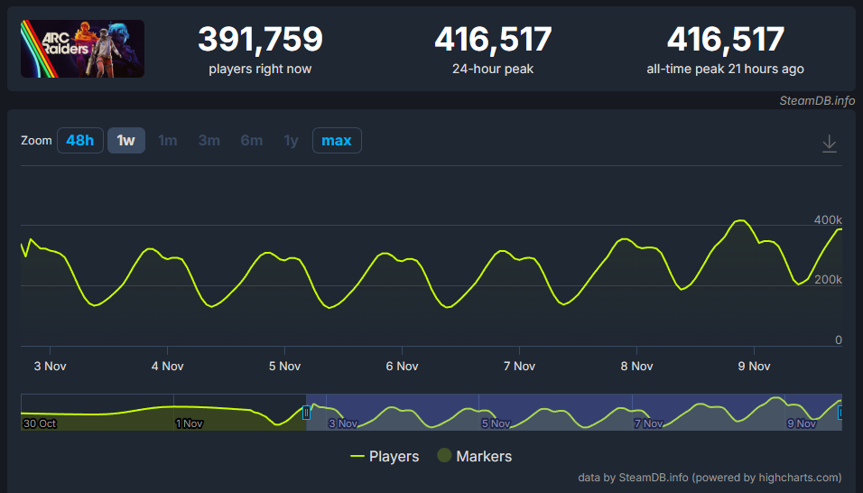
Task: Pick the 6m zoom range
Action: tap(251, 140)
